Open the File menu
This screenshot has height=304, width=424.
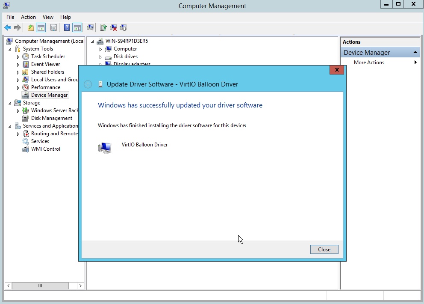click(x=10, y=17)
